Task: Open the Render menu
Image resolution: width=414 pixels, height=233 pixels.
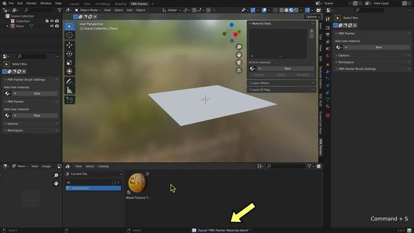Action: [32, 3]
